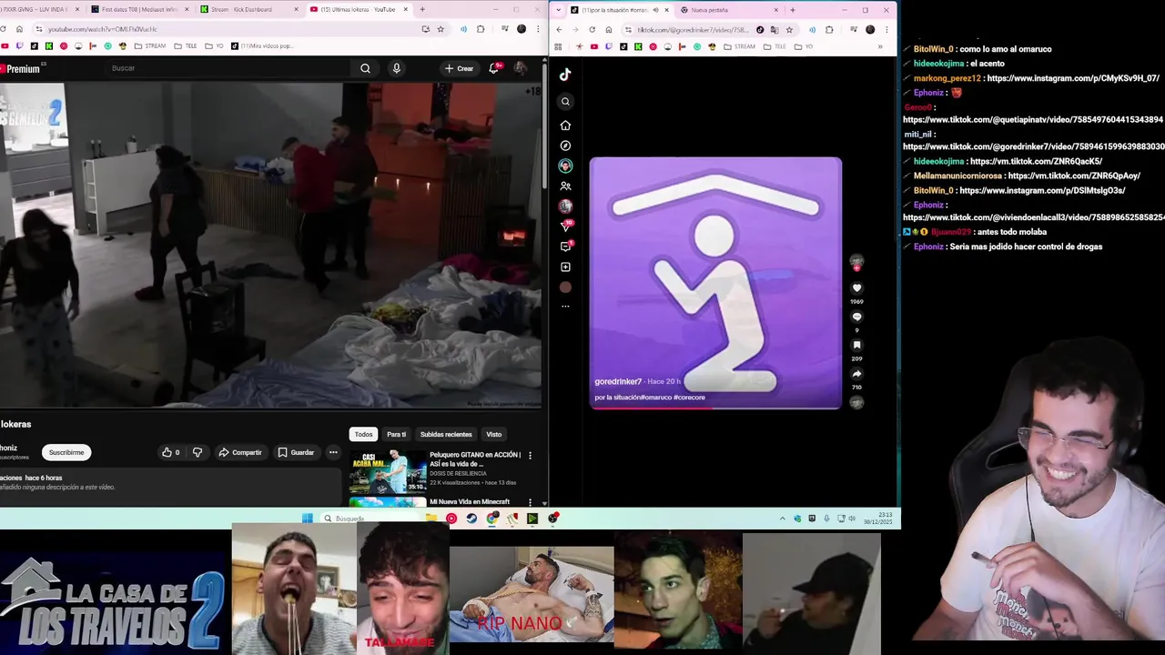Open goredrinker7 profile link

pyautogui.click(x=618, y=382)
